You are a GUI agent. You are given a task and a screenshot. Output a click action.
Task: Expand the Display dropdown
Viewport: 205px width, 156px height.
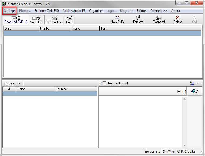[12, 83]
